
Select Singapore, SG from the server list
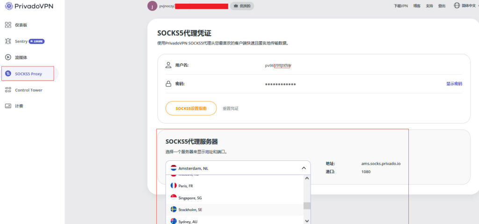point(235,198)
